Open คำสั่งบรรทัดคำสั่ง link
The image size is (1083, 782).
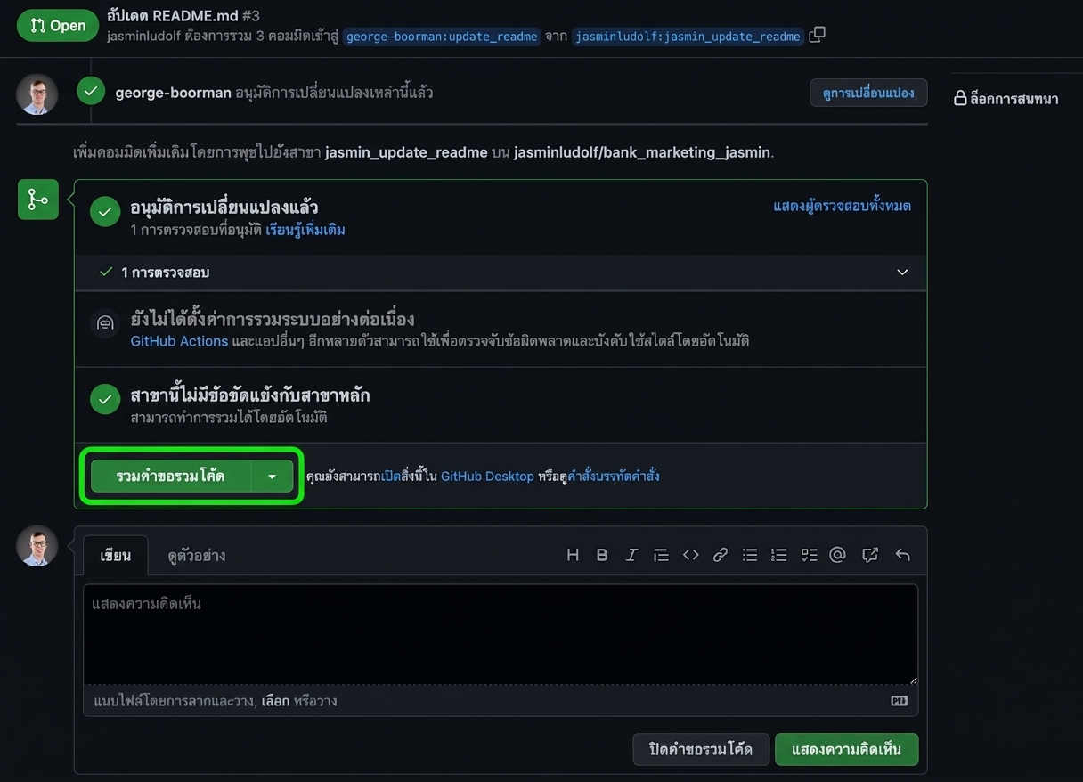(x=614, y=477)
